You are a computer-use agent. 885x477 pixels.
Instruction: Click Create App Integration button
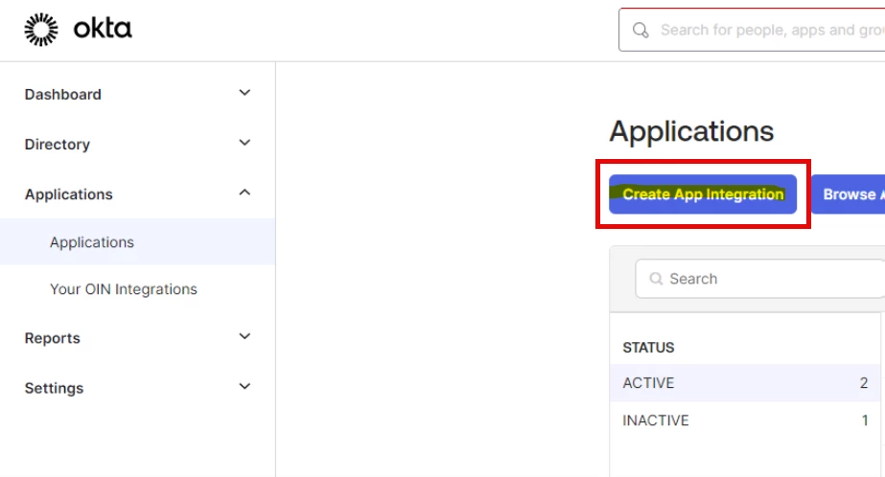point(703,194)
